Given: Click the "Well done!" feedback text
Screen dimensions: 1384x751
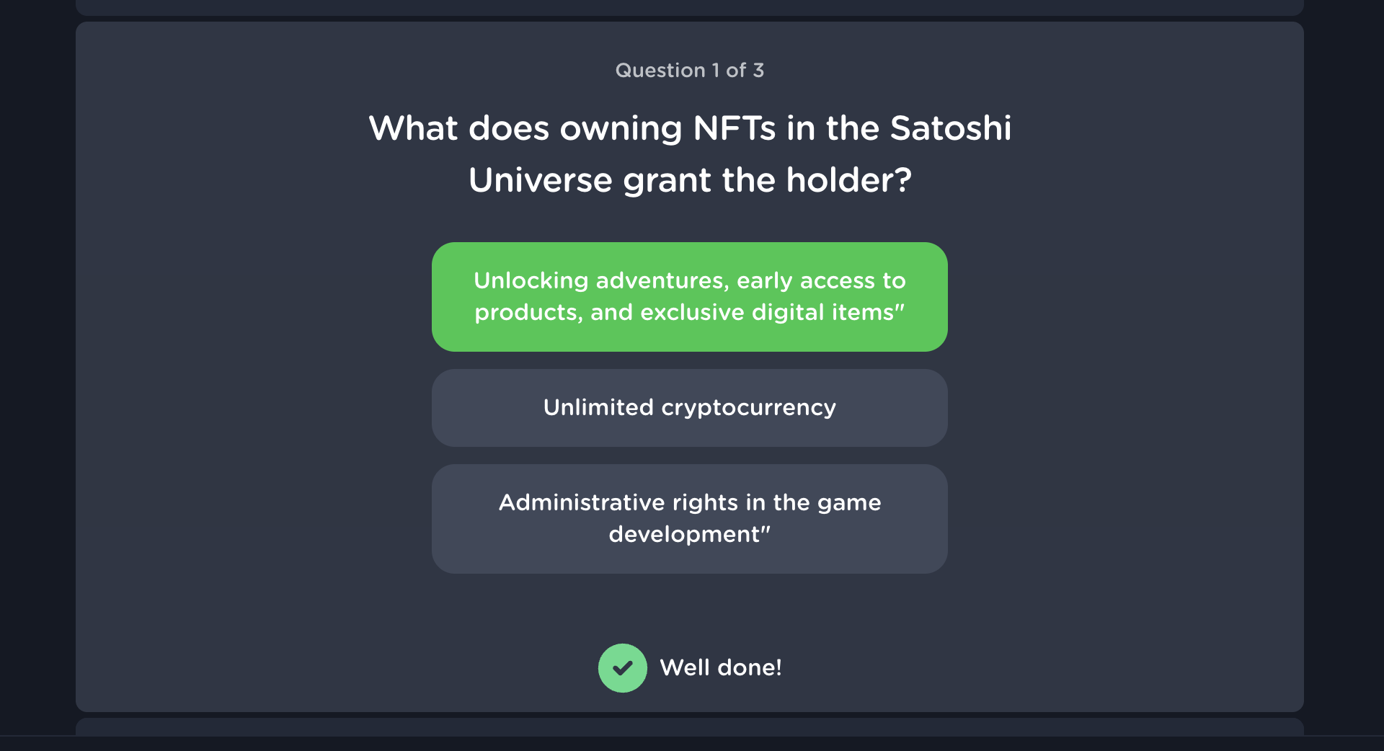Looking at the screenshot, I should pyautogui.click(x=720, y=668).
